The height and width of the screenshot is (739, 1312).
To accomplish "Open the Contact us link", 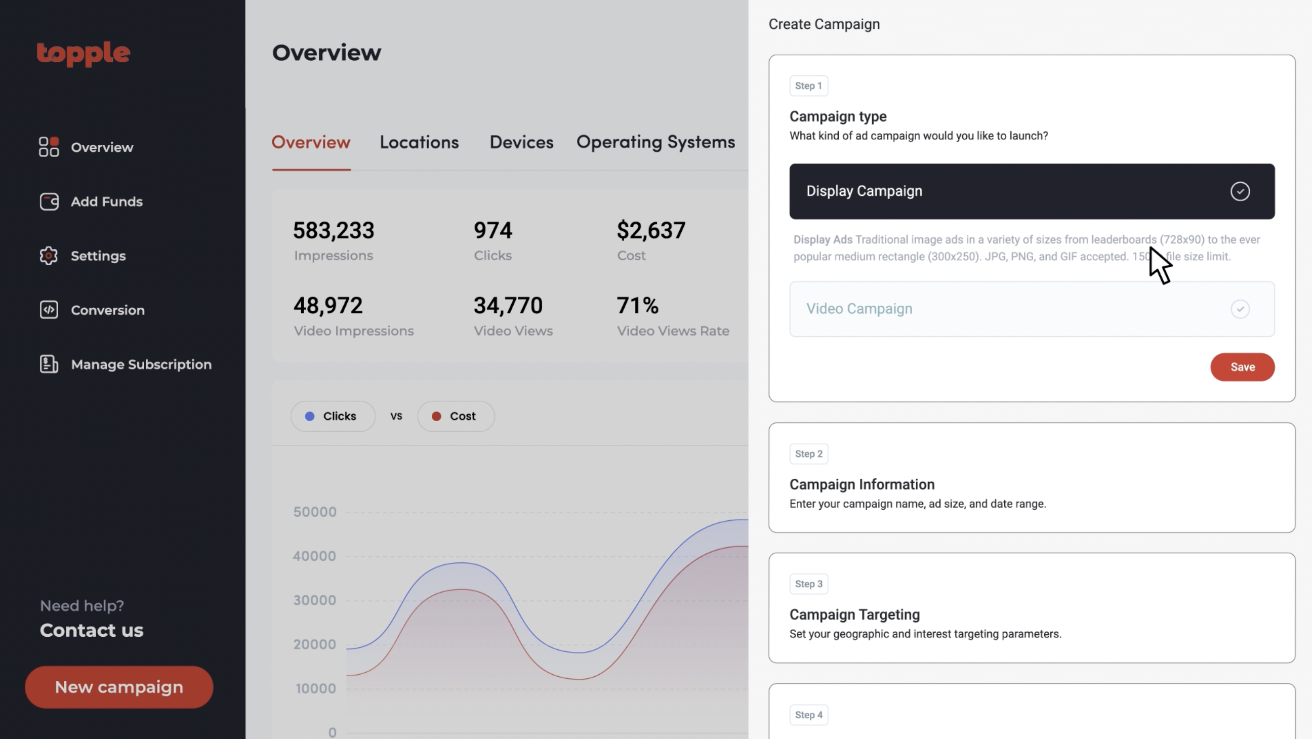I will [92, 631].
